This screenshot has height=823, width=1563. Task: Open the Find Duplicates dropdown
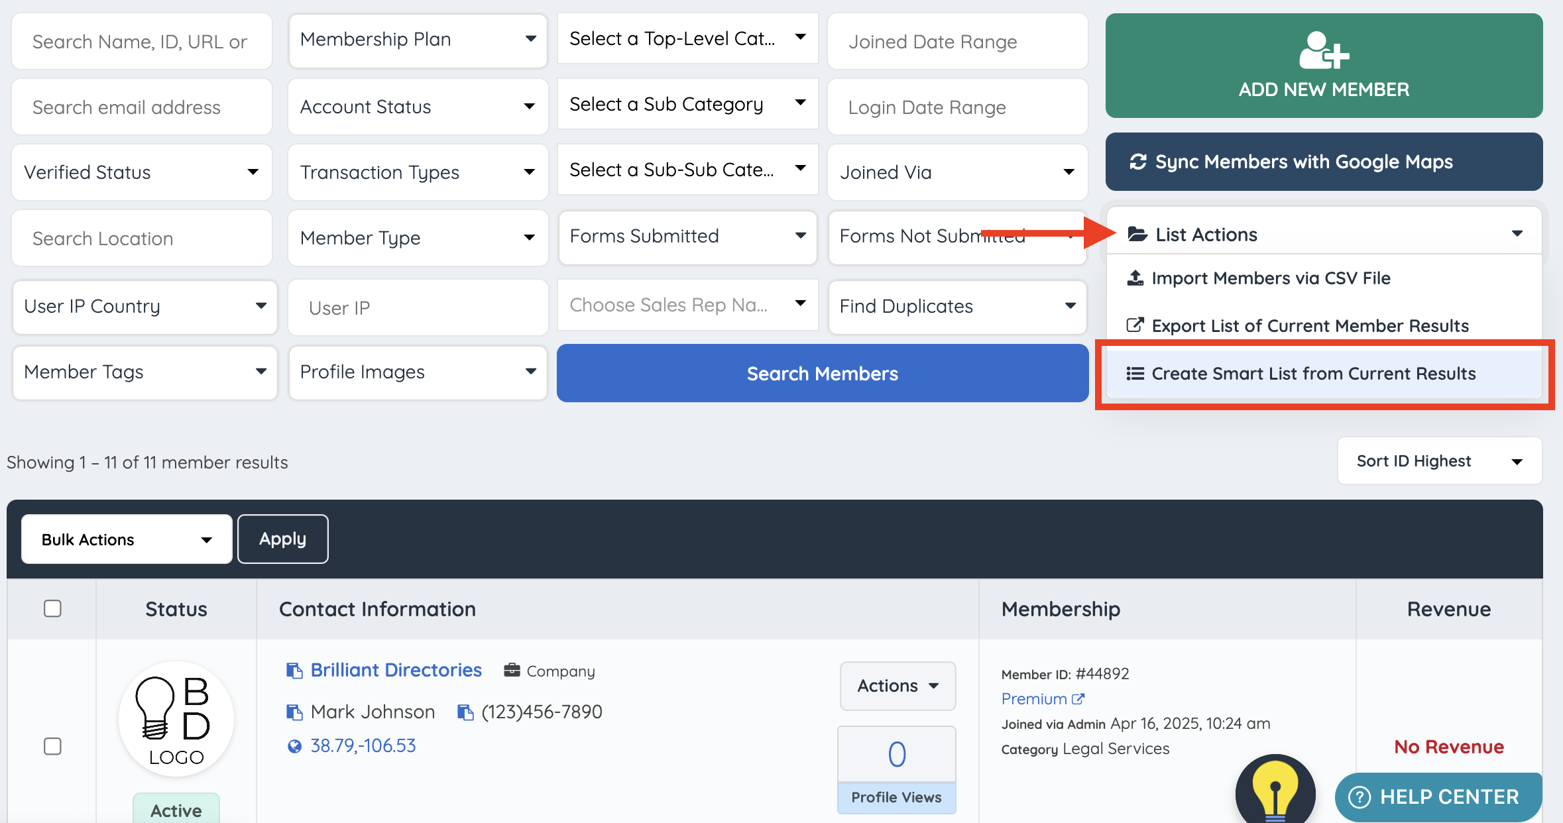click(956, 306)
